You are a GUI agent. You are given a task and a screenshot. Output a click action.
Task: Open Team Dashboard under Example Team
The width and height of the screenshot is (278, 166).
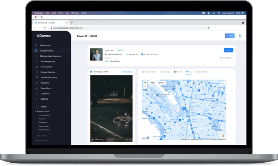tap(44, 115)
